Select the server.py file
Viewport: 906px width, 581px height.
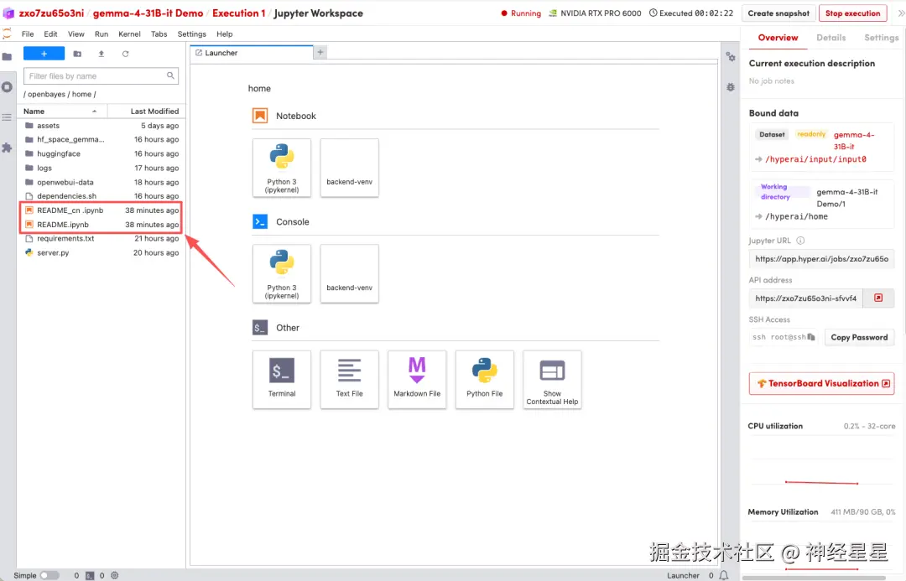click(102, 252)
